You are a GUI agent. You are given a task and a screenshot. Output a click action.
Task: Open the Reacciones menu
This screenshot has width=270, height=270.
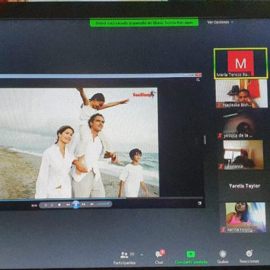pyautogui.click(x=249, y=256)
